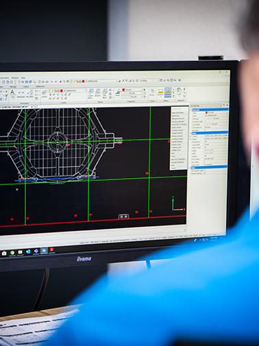Select the Match Properties tool
Image resolution: width=259 pixels, height=346 pixels.
tap(118, 92)
